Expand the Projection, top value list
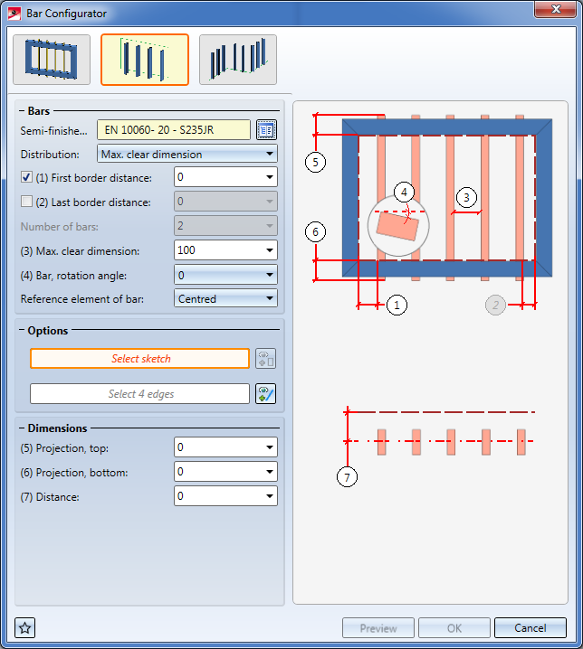Viewport: 583px width, 649px height. click(270, 447)
